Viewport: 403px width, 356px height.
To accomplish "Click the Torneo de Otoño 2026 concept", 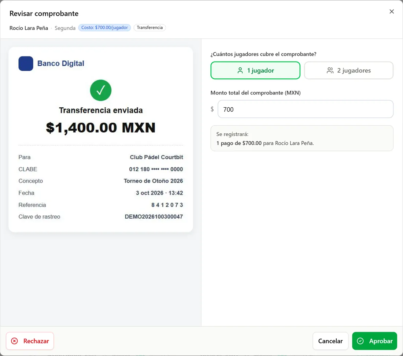I will click(153, 181).
